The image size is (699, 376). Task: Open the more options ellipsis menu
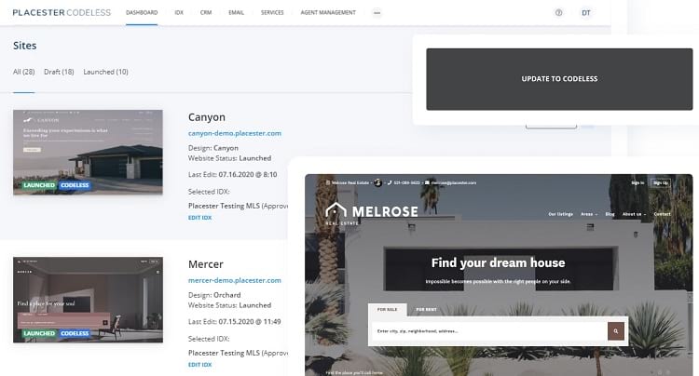pyautogui.click(x=377, y=13)
